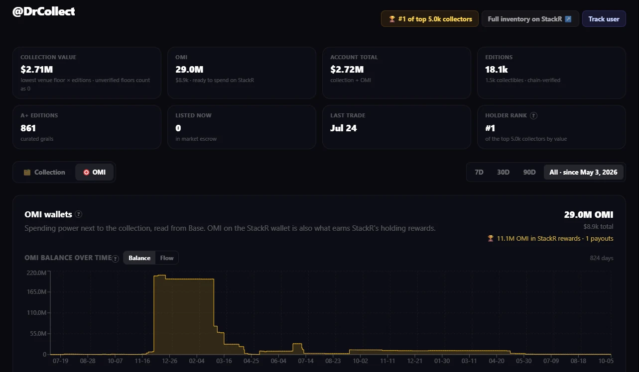
Task: Click the OMI 29.0M stat value
Action: pos(189,70)
